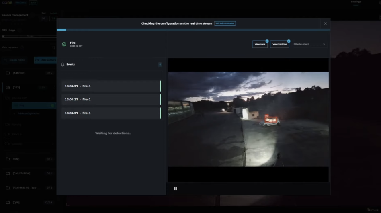The height and width of the screenshot is (213, 381).
Task: Click the [ERP] folder icon
Action: (x=8, y=159)
